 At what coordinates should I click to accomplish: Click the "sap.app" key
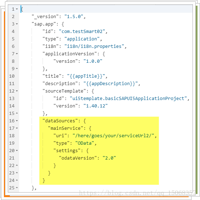click(44, 24)
